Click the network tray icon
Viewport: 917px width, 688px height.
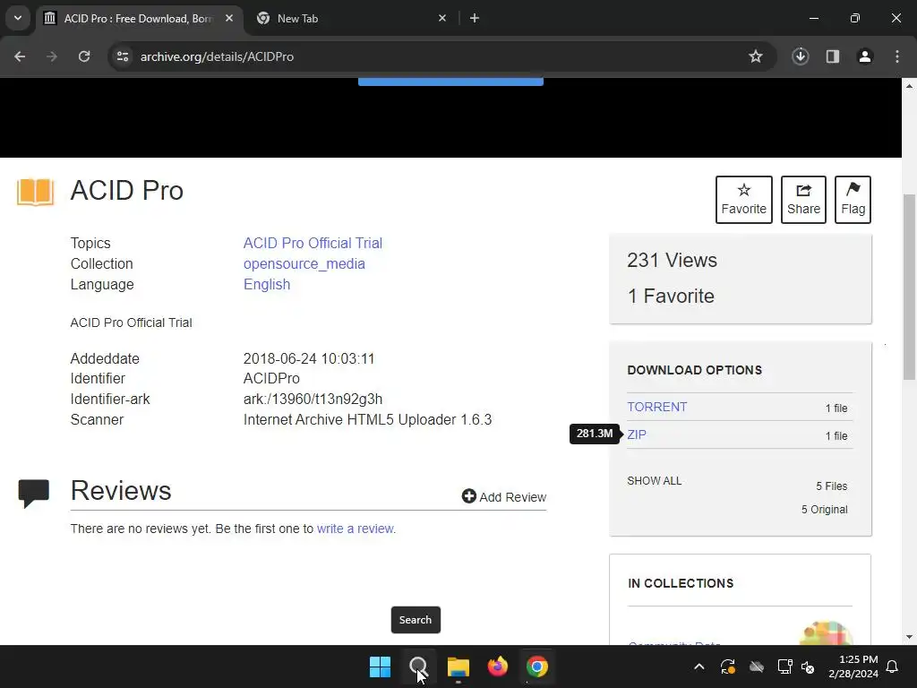point(784,666)
